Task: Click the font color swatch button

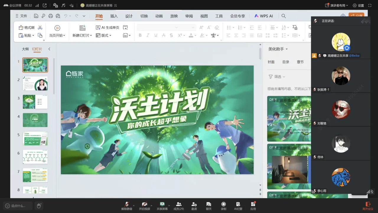Action: [191, 35]
